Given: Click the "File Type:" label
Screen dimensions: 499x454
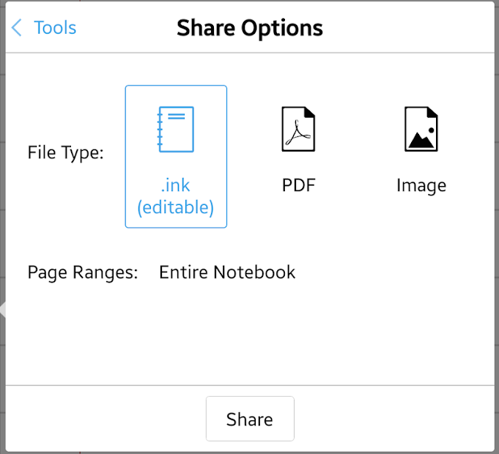Looking at the screenshot, I should click(66, 153).
